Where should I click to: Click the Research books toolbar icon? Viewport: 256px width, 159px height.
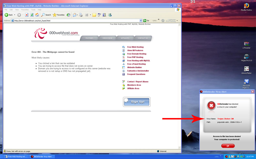click(x=104, y=15)
